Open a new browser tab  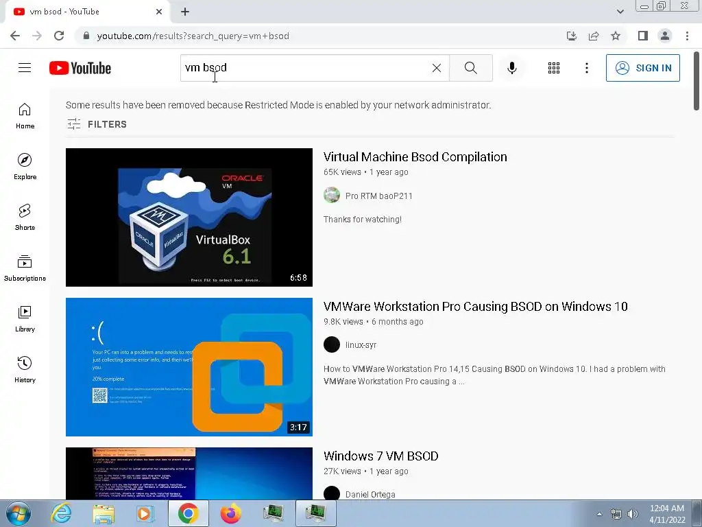click(x=185, y=12)
